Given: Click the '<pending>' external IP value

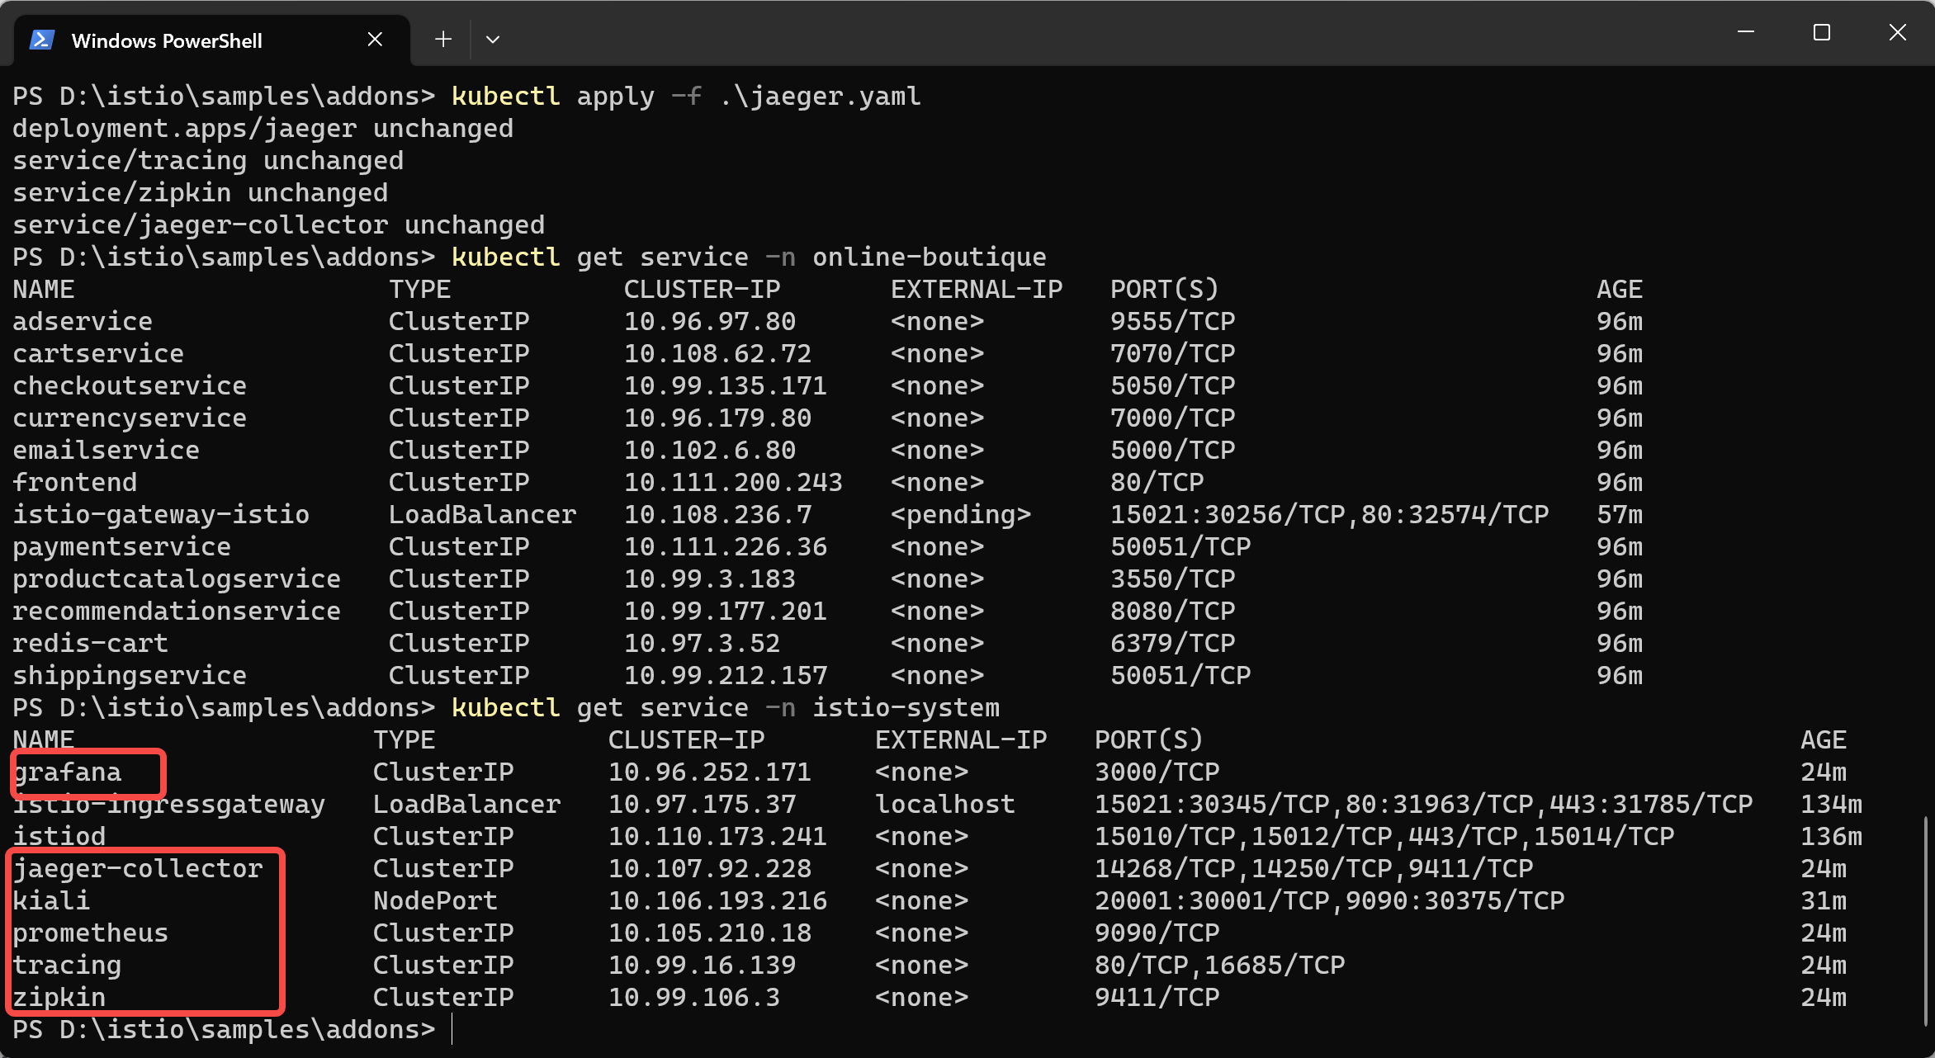Looking at the screenshot, I should [961, 515].
